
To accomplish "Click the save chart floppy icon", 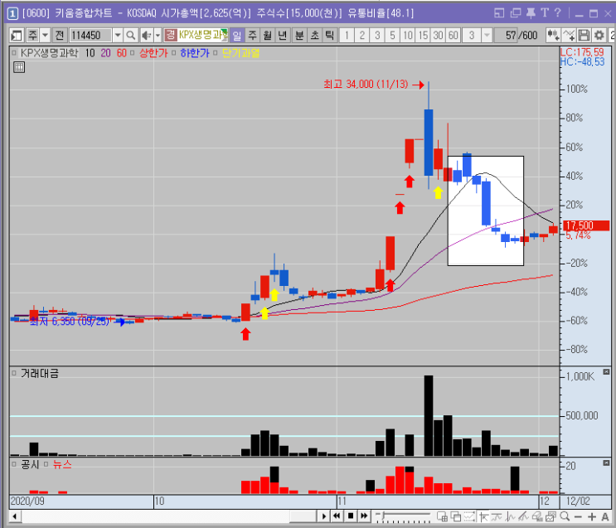I will 584,36.
